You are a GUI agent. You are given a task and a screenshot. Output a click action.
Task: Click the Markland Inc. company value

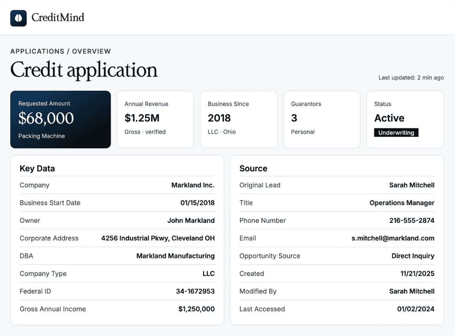click(193, 185)
